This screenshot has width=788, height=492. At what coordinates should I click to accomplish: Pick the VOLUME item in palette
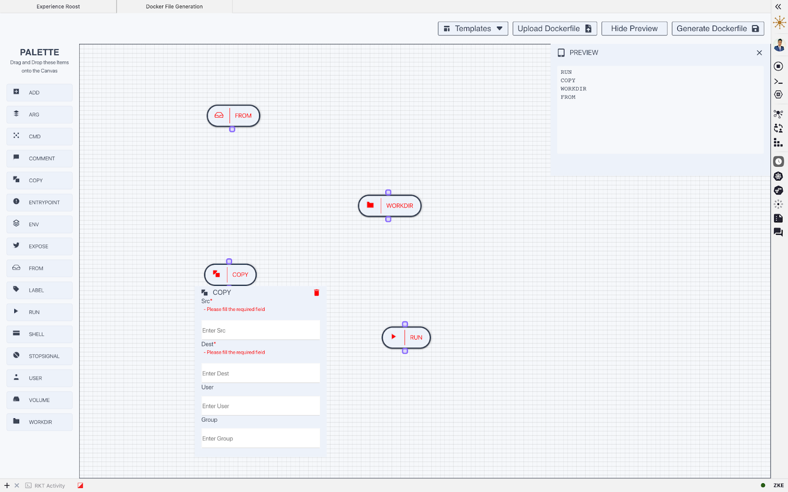[x=39, y=400]
